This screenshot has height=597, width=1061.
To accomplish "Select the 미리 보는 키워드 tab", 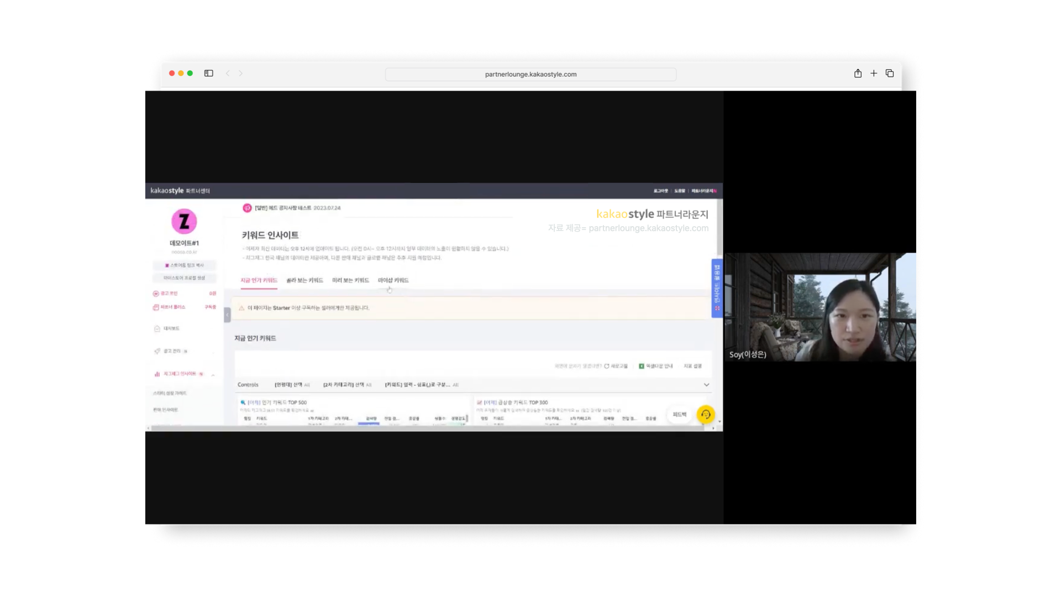I will (350, 280).
